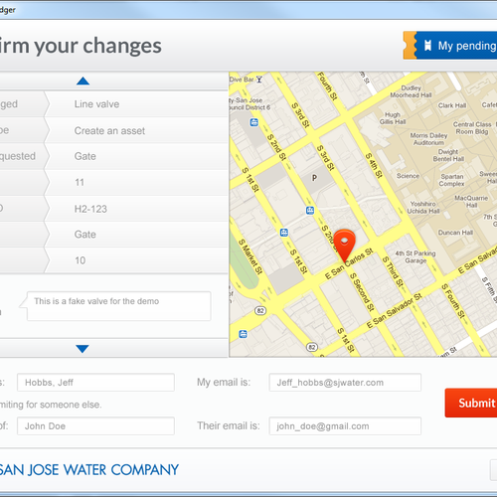Click the 'Dudley Moorhead Hall' map label
This screenshot has height=497, width=497.
coord(411,91)
